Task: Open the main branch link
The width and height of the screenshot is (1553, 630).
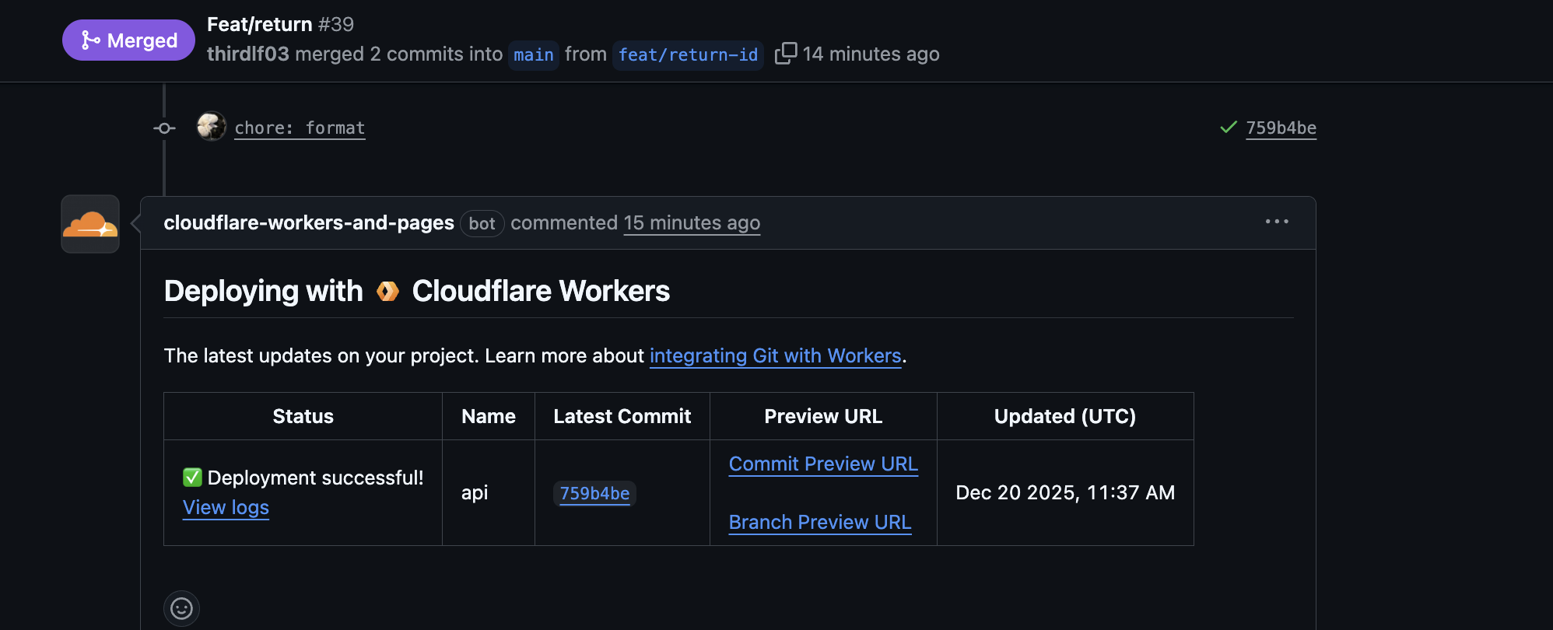Action: point(533,55)
